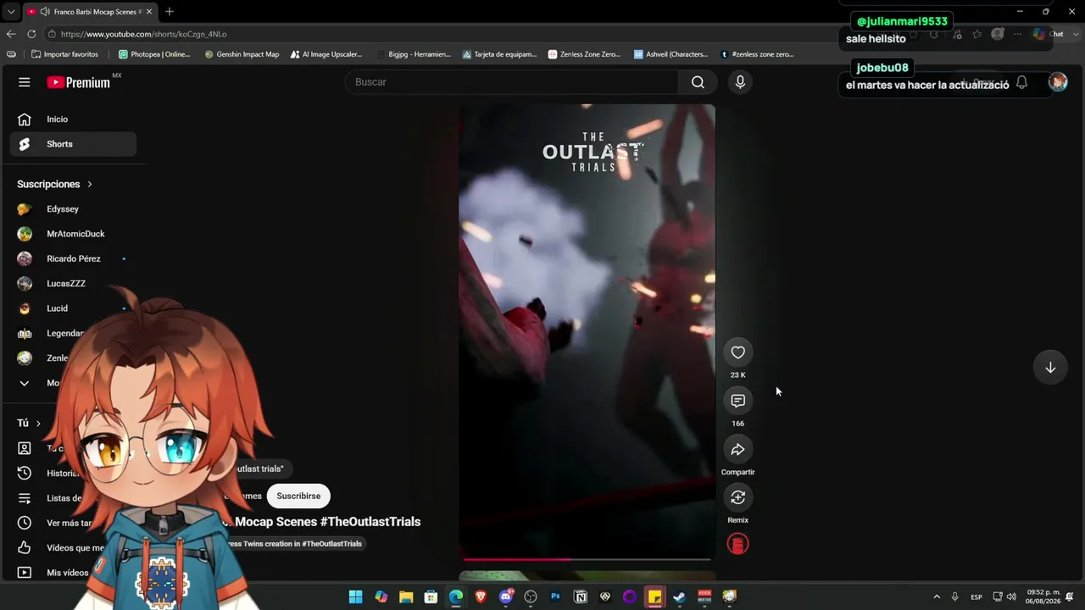Open the account avatar menu
Viewport: 1085px width, 610px height.
[x=1058, y=82]
